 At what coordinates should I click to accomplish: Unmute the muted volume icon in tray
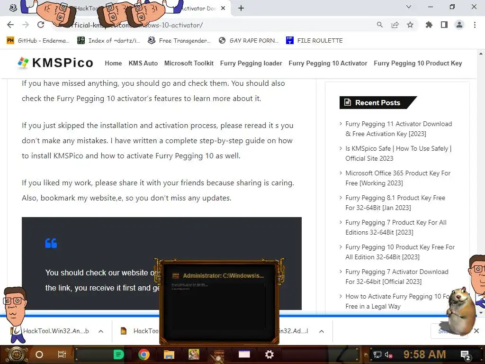point(389,355)
